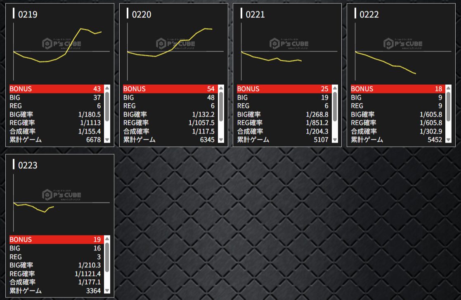The width and height of the screenshot is (461, 300).
Task: Click scroll-down arrow in machine 0221 stats
Action: pos(335,140)
